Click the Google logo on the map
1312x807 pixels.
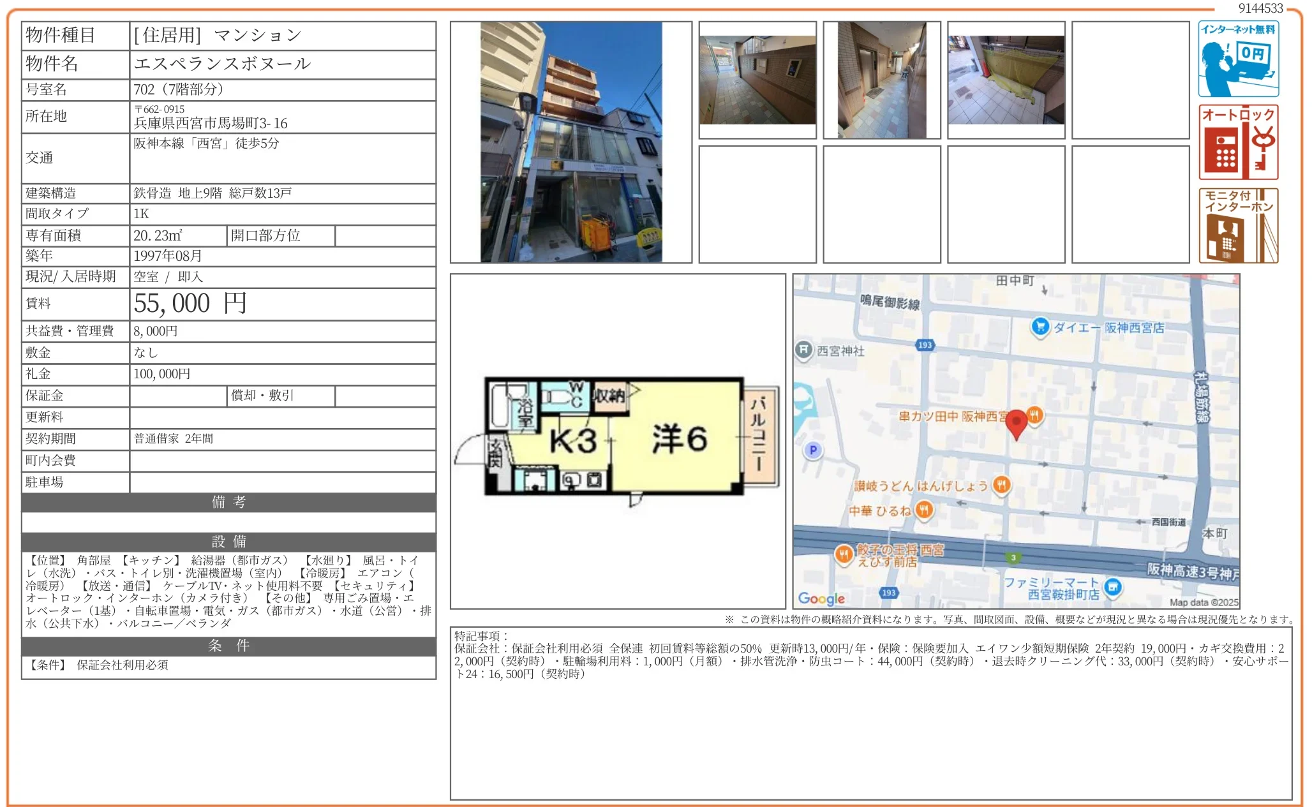coord(821,598)
